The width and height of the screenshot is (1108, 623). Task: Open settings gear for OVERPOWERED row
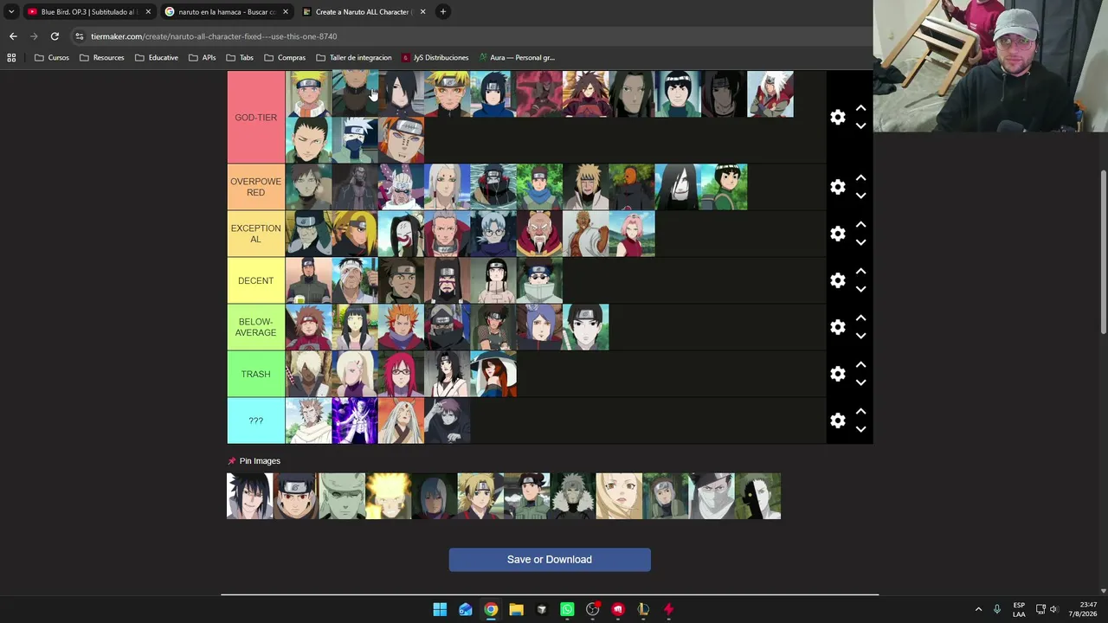(837, 187)
